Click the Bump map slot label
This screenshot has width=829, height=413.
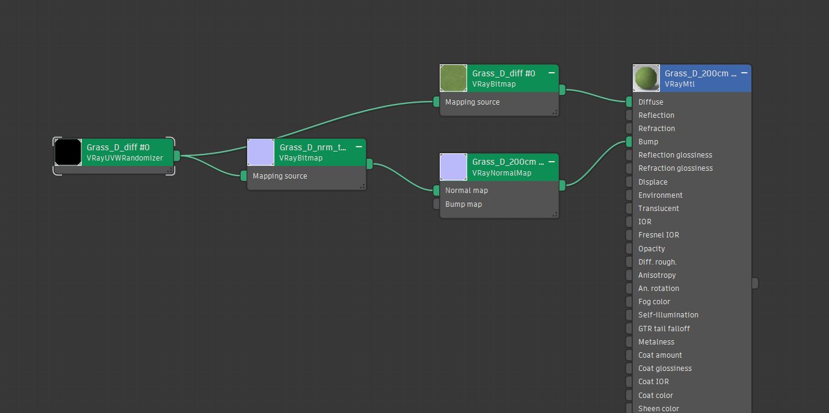coord(463,204)
